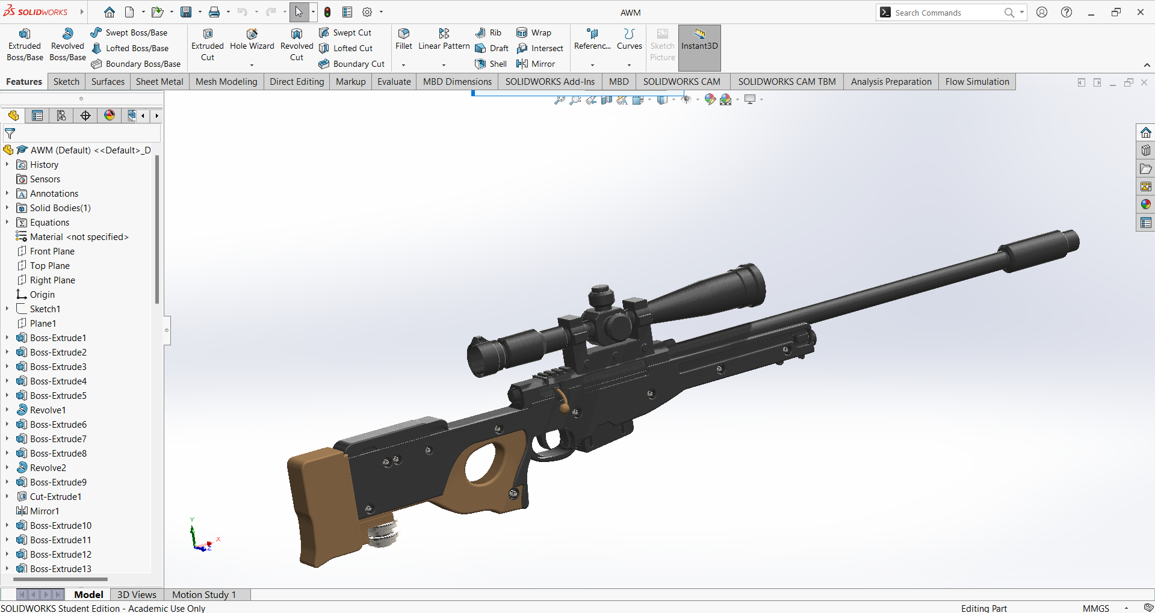Select the Revolved Boss/Base tool
The height and width of the screenshot is (613, 1155).
click(x=67, y=45)
